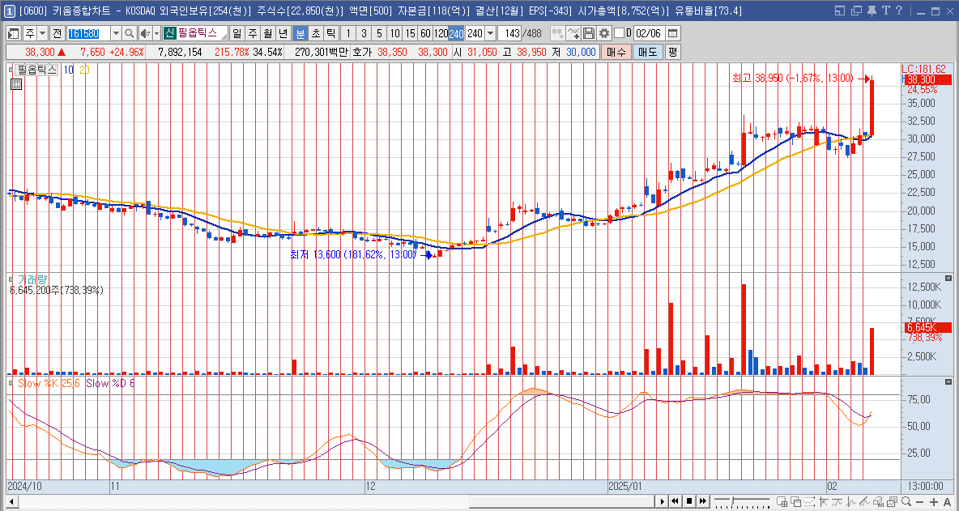Click the screen layout icon in title bar

(840, 11)
